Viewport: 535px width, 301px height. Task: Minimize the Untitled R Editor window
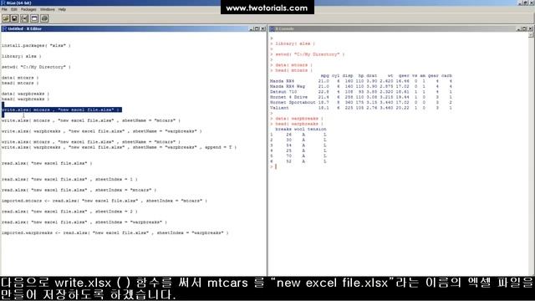pyautogui.click(x=251, y=28)
